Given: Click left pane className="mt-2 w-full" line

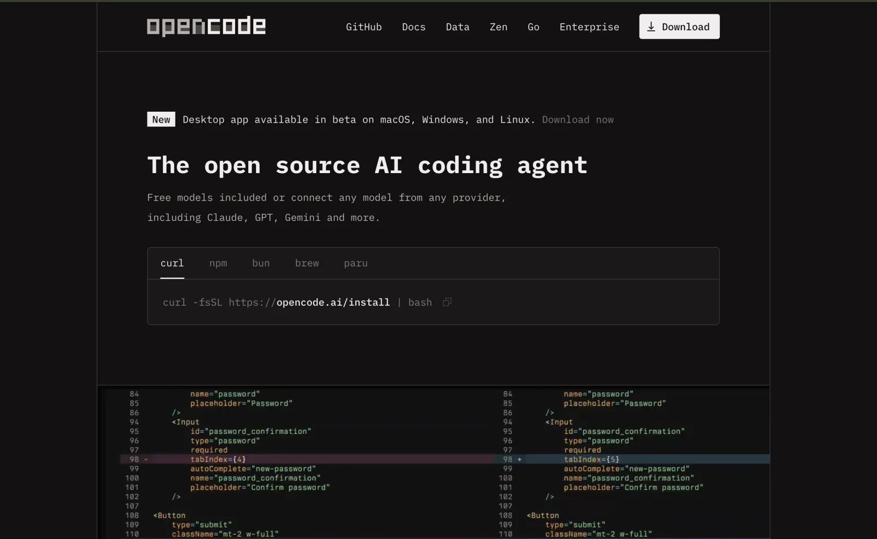Looking at the screenshot, I should coord(225,534).
